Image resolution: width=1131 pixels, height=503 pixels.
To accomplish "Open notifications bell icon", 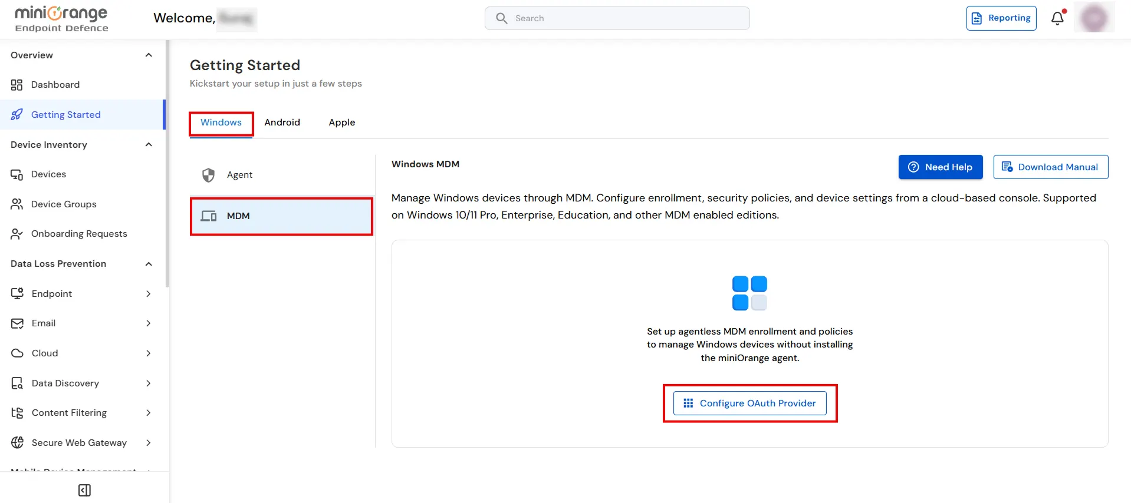I will point(1058,18).
